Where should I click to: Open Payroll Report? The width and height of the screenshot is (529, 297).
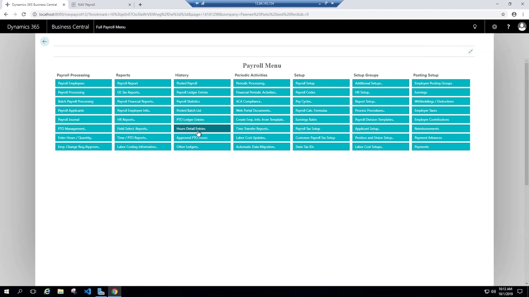[x=143, y=83]
